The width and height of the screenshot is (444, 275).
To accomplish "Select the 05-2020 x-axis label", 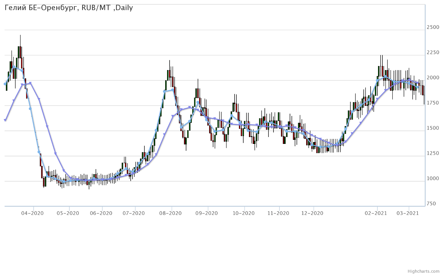I will (x=68, y=213).
